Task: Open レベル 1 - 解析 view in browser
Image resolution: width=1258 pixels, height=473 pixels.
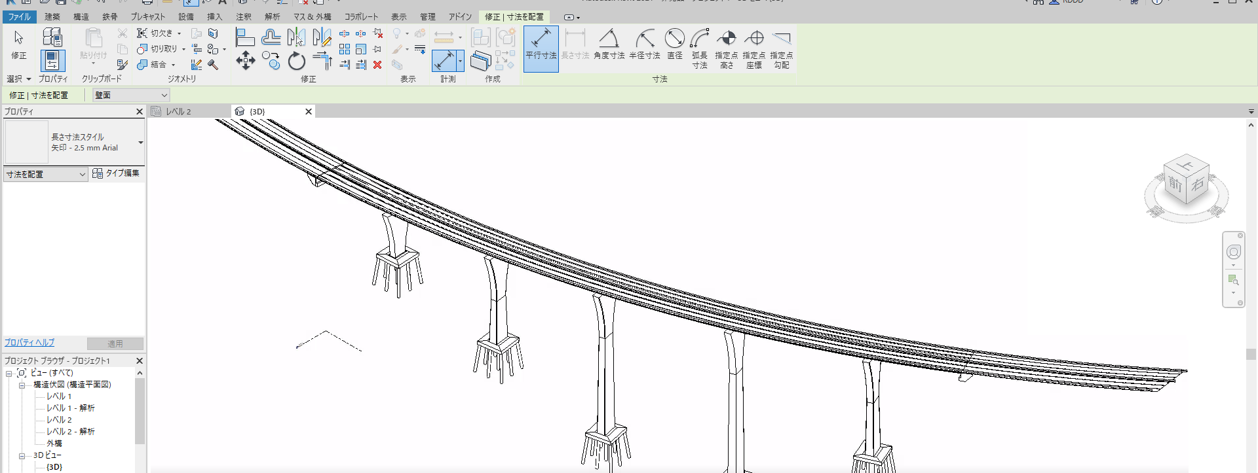Action: (x=71, y=408)
